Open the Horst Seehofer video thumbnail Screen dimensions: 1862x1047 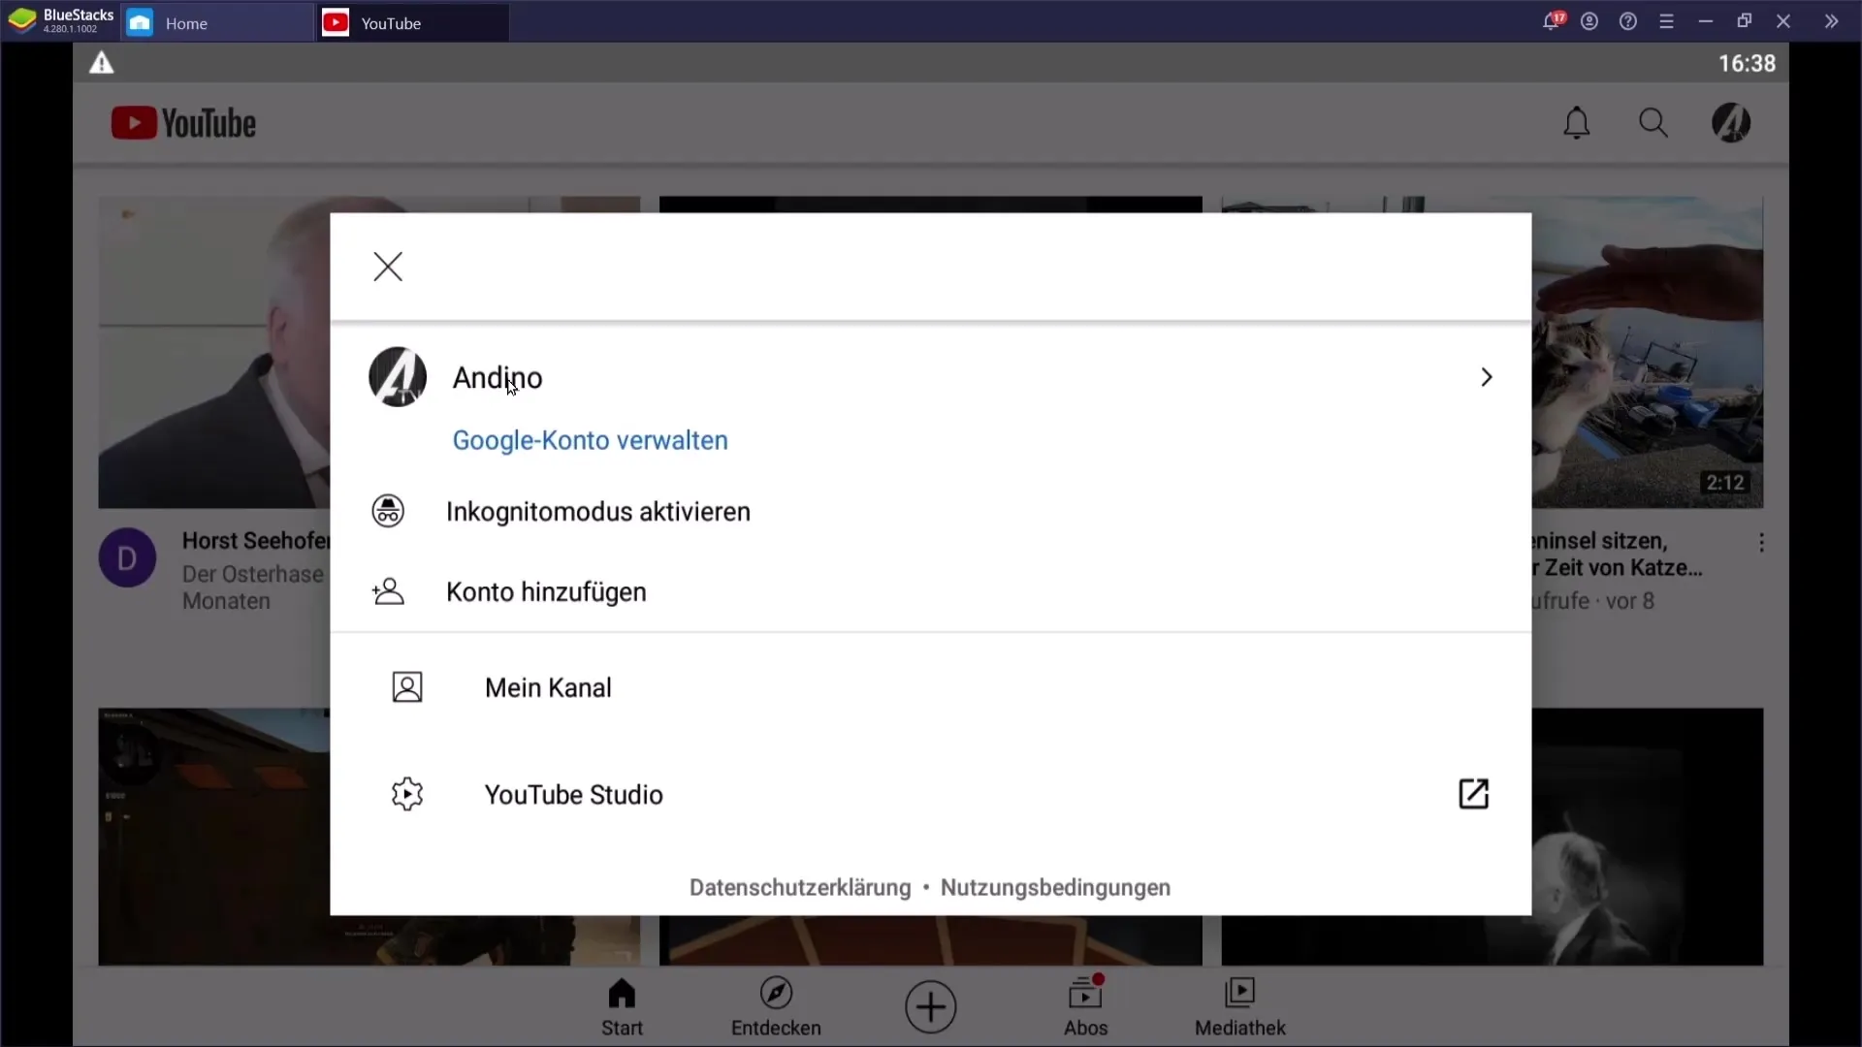[214, 352]
